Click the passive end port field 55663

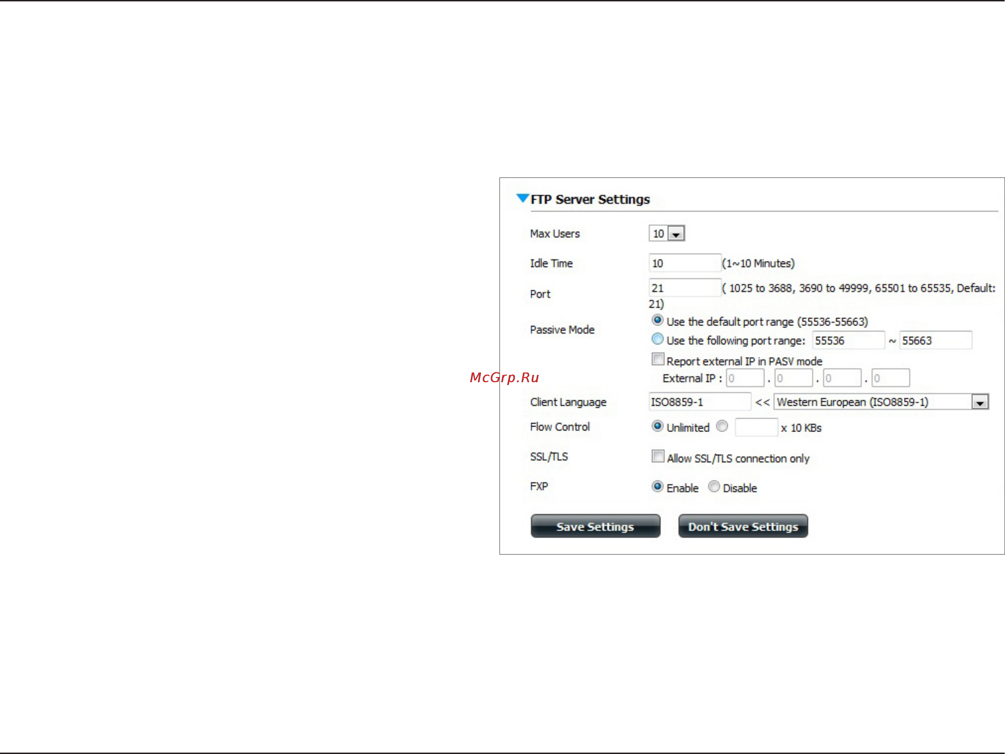point(936,340)
